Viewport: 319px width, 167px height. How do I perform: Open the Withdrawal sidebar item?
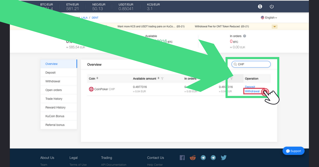pos(58,81)
